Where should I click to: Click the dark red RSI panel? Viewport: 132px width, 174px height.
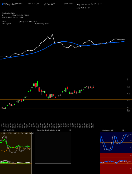tap(116, 163)
